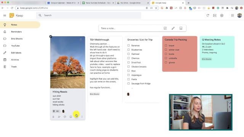The height and width of the screenshot is (137, 244).
Task: Switch to the Google Calendar tab
Action: (63, 3)
